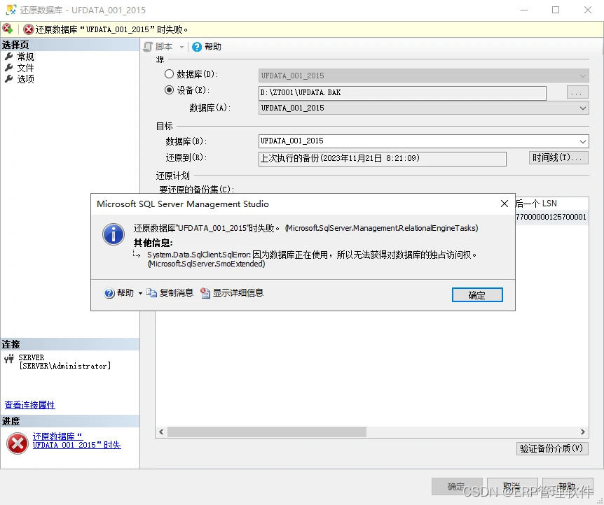Click the red failure icon under 进度

click(x=18, y=443)
